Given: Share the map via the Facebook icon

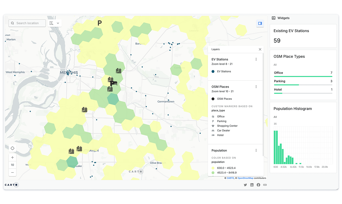Looking at the screenshot, I should (x=258, y=185).
